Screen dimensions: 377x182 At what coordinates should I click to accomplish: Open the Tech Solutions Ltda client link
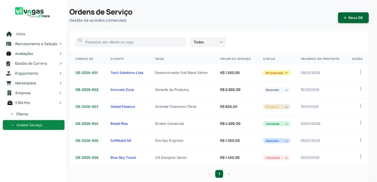pyautogui.click(x=127, y=73)
